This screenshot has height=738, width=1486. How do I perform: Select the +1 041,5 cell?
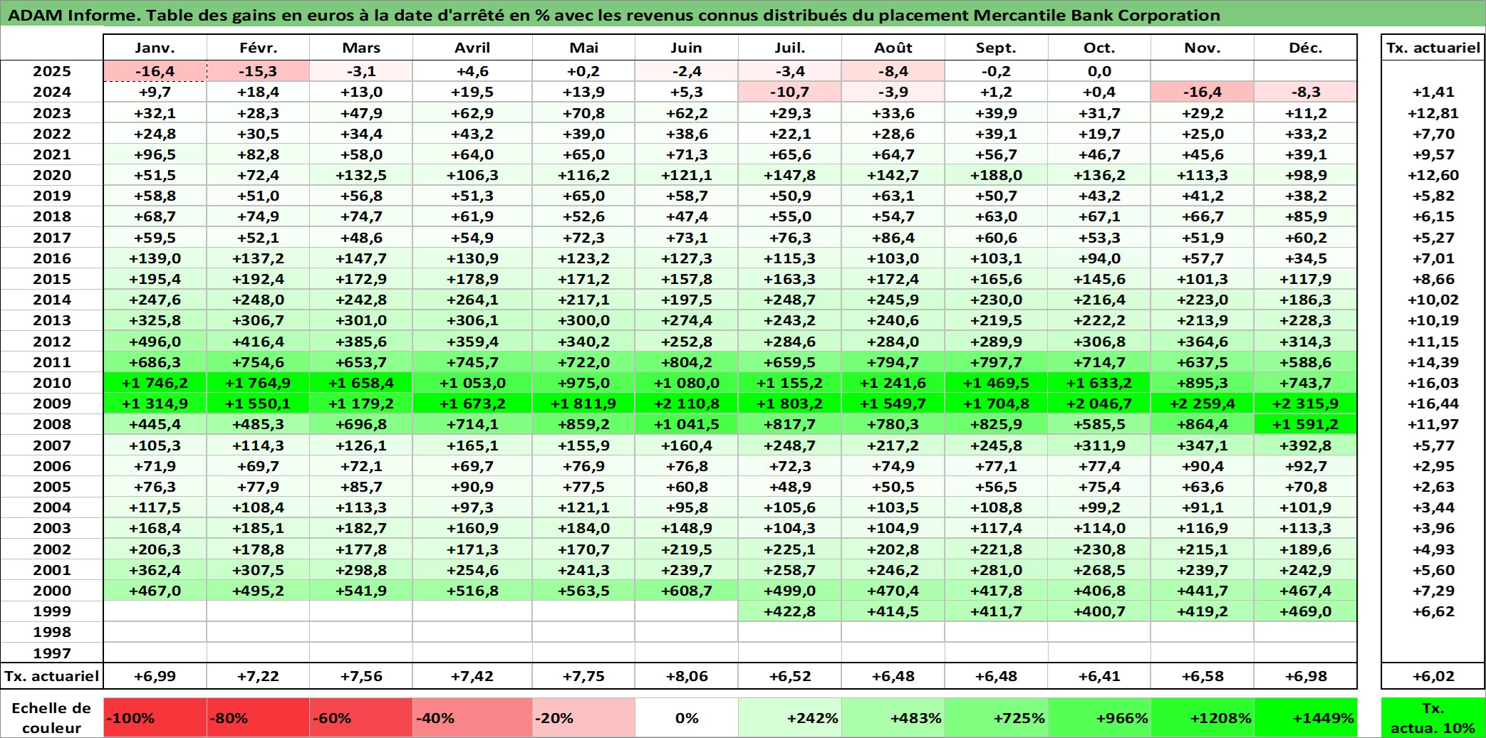(687, 424)
